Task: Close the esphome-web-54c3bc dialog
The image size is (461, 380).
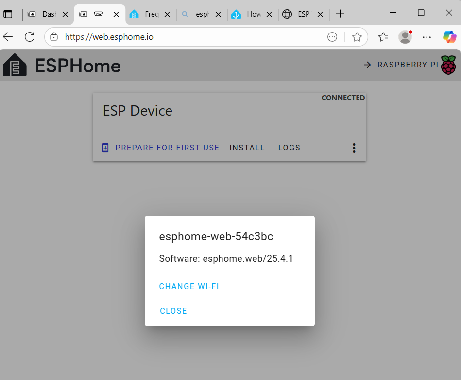Action: coord(173,311)
